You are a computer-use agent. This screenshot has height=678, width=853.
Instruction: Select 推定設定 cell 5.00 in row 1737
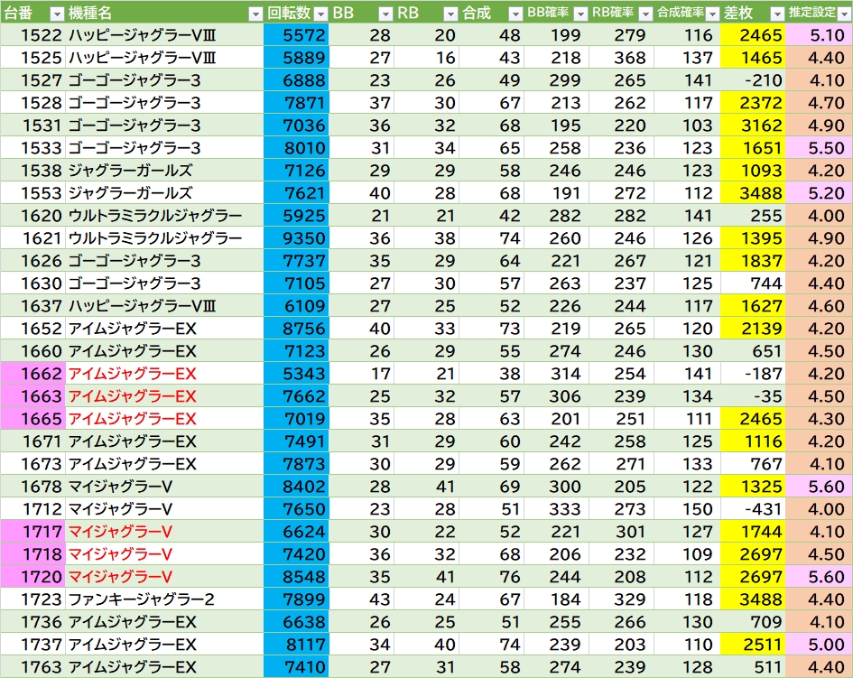[x=819, y=645]
